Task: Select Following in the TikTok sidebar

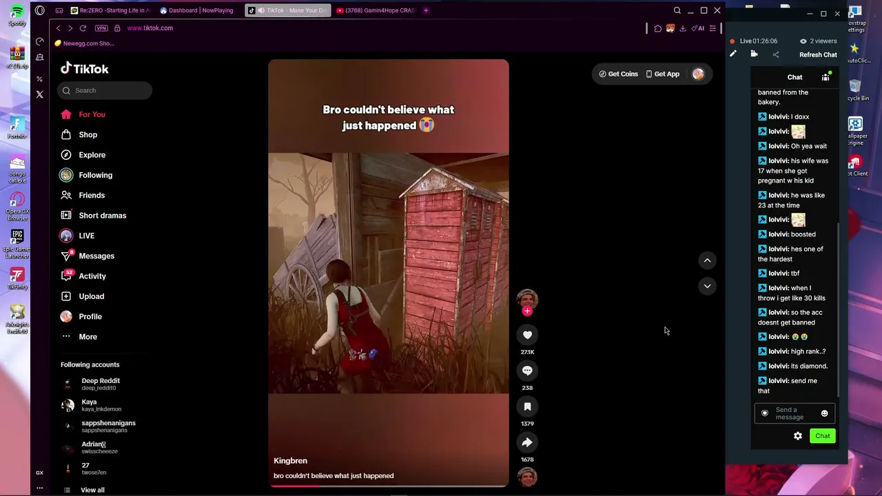Action: (x=86, y=175)
